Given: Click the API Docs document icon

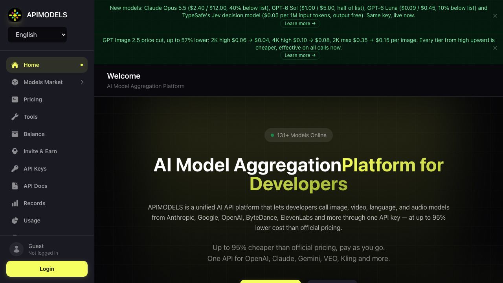Looking at the screenshot, I should click(x=15, y=186).
